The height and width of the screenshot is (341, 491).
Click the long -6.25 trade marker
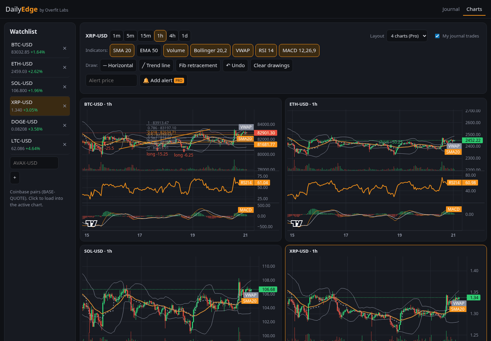coord(183,155)
